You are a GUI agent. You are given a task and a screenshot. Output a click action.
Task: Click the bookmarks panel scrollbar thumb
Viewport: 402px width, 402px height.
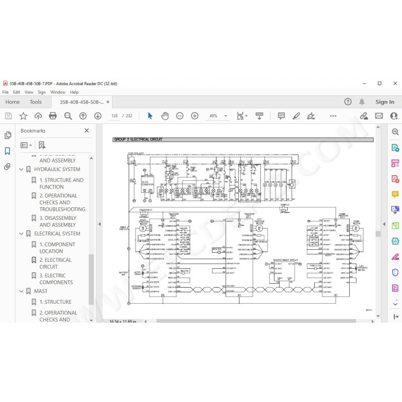[x=91, y=280]
